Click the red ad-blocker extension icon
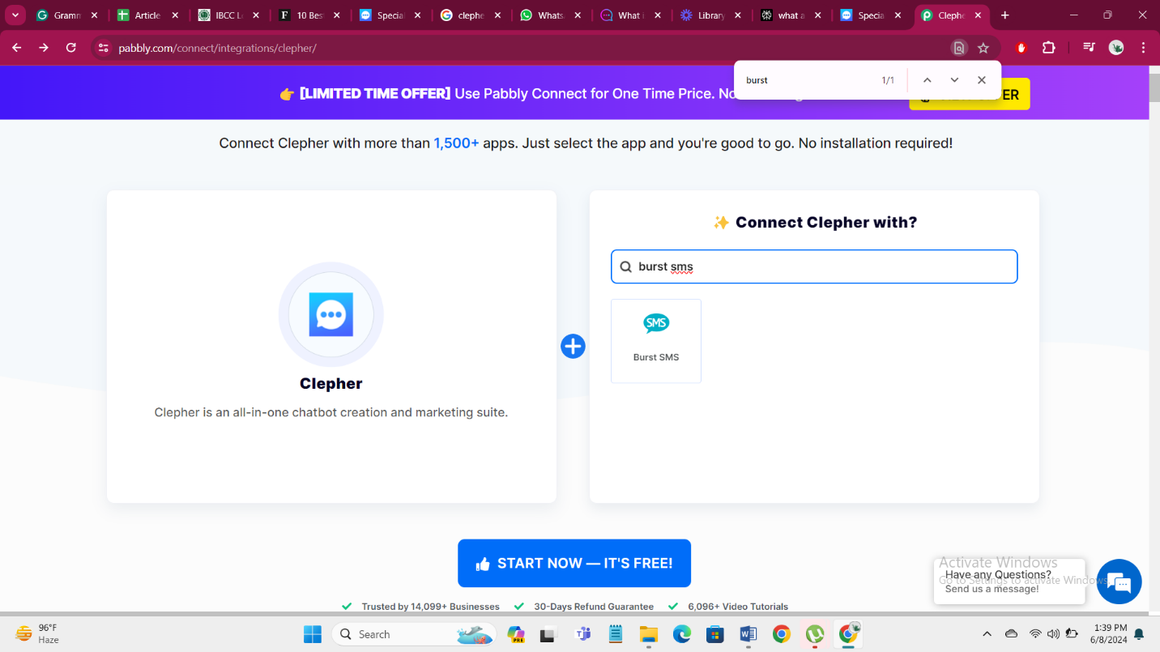The image size is (1160, 652). coord(1021,48)
